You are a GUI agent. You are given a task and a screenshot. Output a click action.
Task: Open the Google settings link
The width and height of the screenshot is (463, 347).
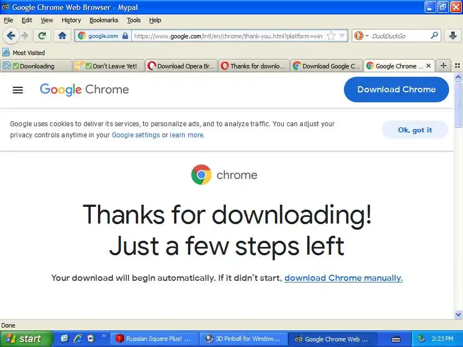(136, 135)
